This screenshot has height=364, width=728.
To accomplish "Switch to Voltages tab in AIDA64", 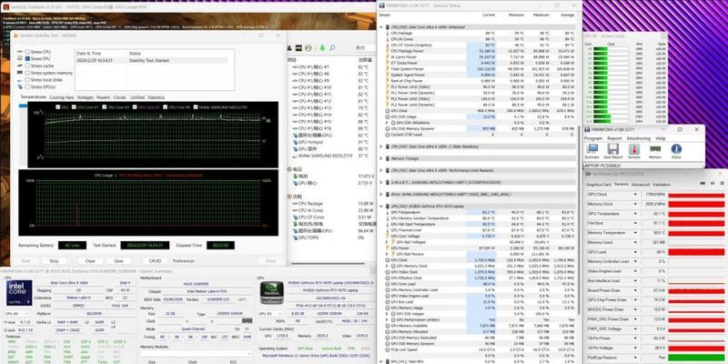I will click(85, 97).
